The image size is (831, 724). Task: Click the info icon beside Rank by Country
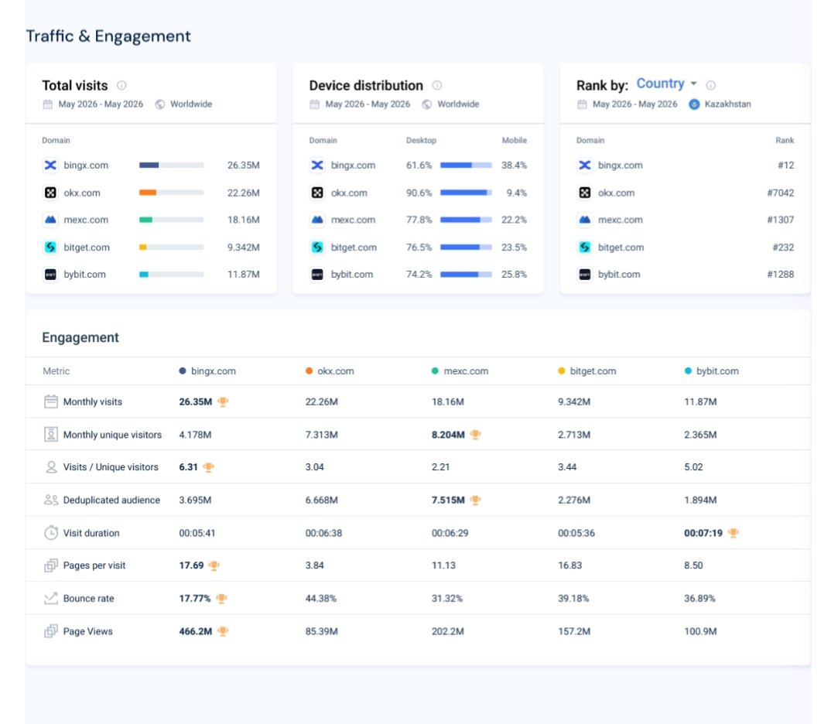(x=711, y=85)
